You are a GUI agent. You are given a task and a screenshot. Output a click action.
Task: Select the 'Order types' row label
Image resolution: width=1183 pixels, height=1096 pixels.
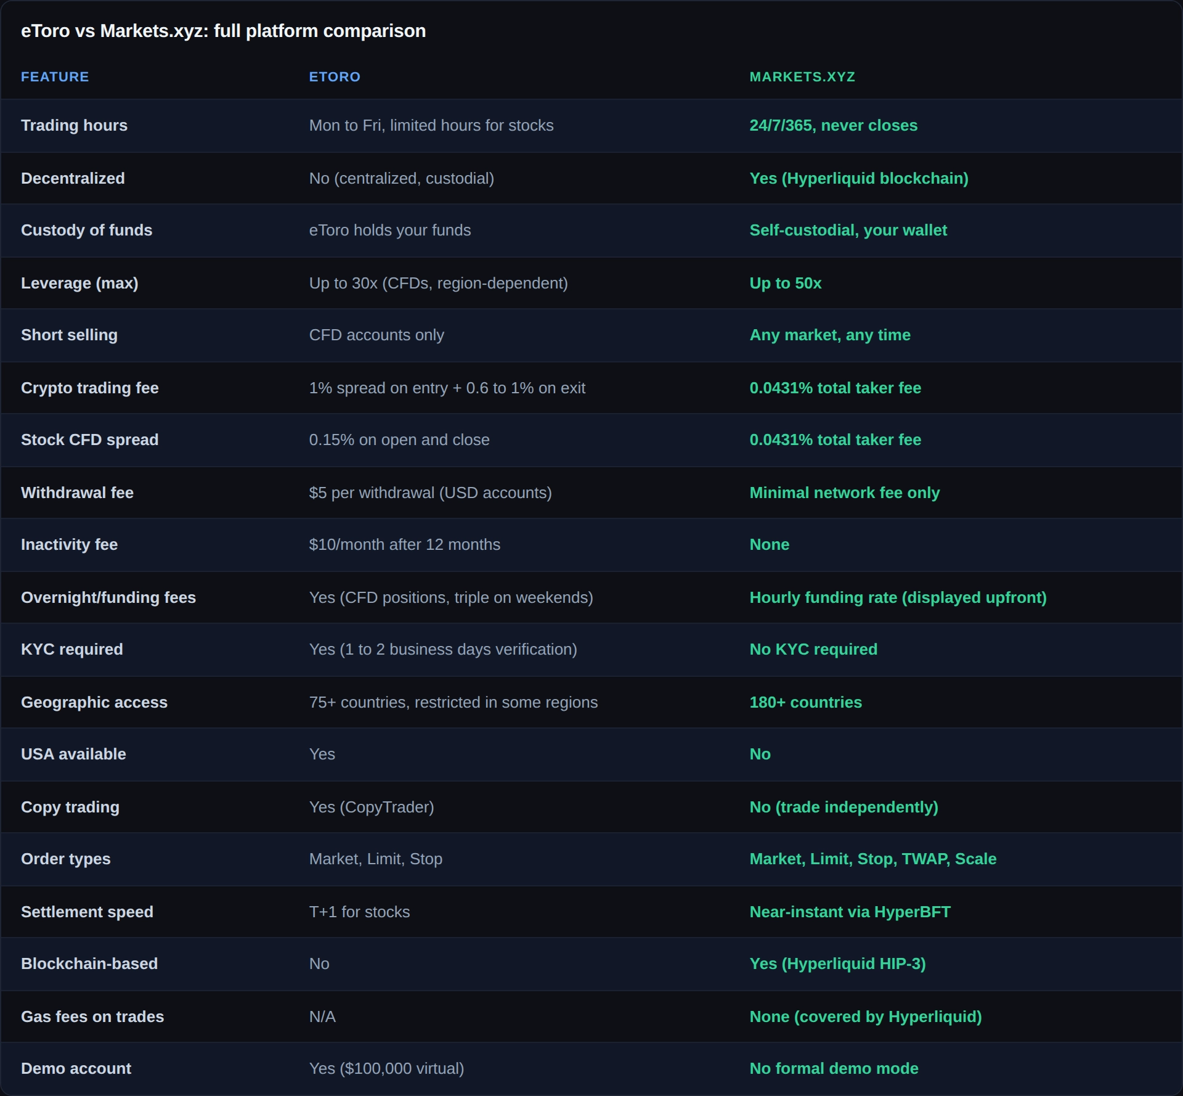tap(65, 859)
